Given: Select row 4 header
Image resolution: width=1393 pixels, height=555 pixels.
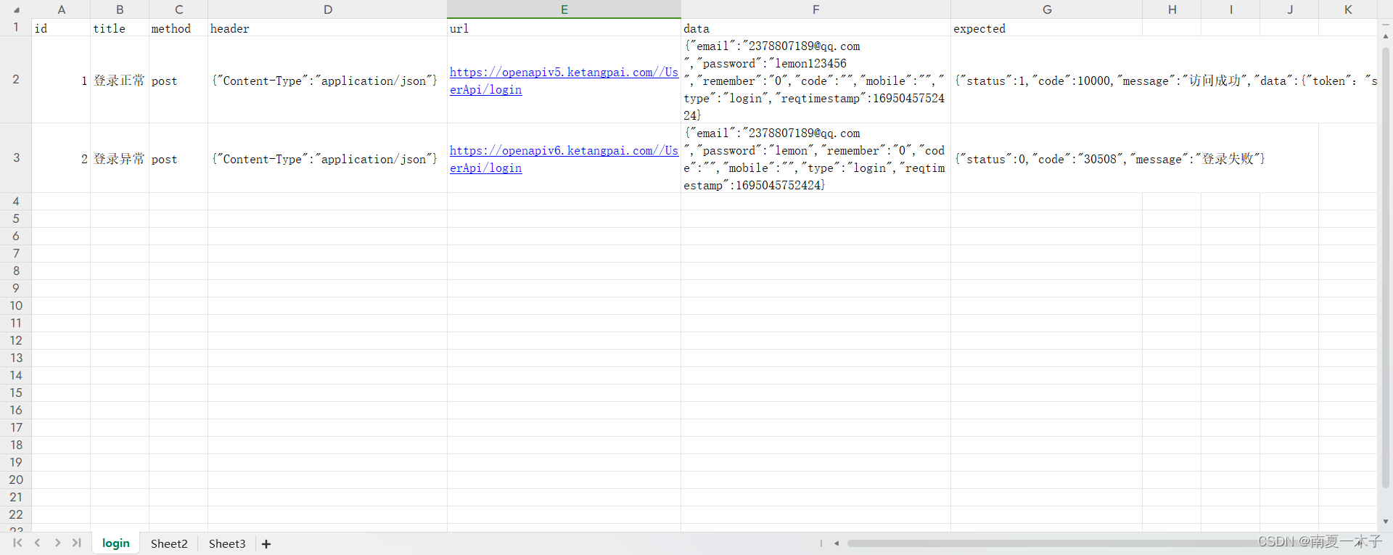Looking at the screenshot, I should [16, 202].
